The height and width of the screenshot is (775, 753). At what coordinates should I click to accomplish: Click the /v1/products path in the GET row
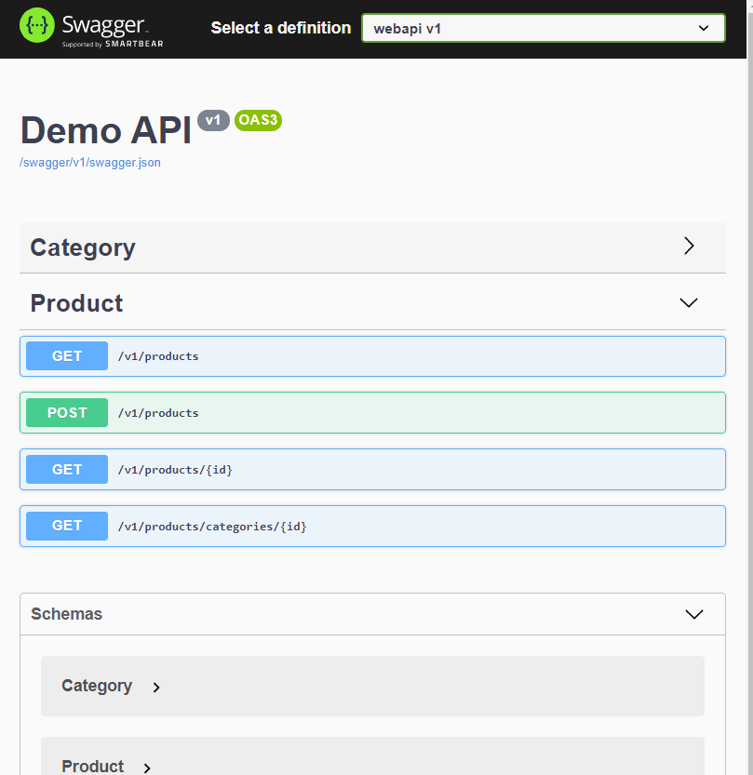158,356
